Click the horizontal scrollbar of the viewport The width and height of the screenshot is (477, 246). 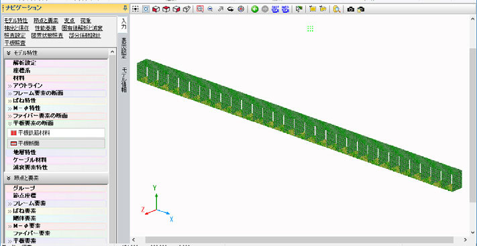(299, 240)
